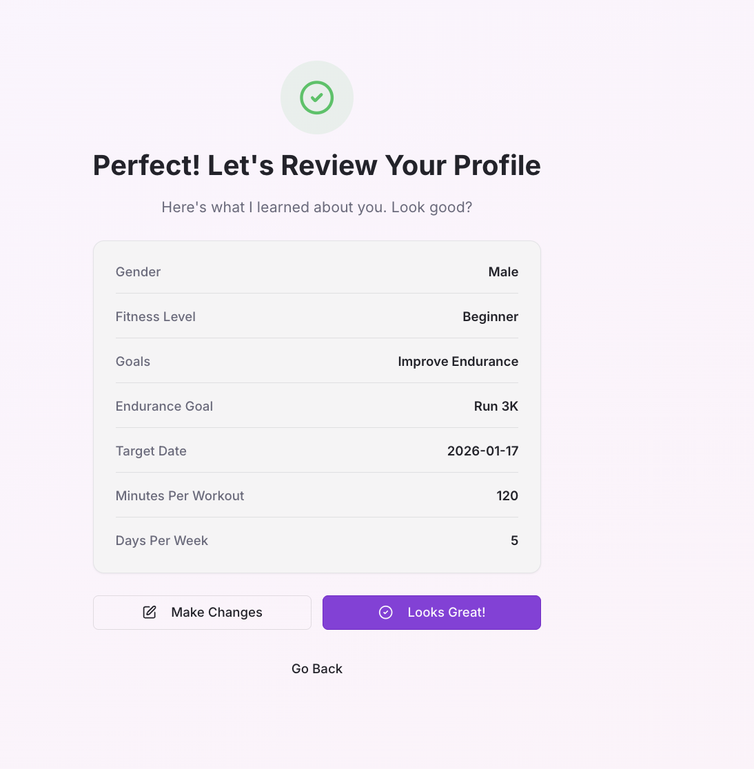The height and width of the screenshot is (769, 754).
Task: Click the Target Date label
Action: point(151,451)
